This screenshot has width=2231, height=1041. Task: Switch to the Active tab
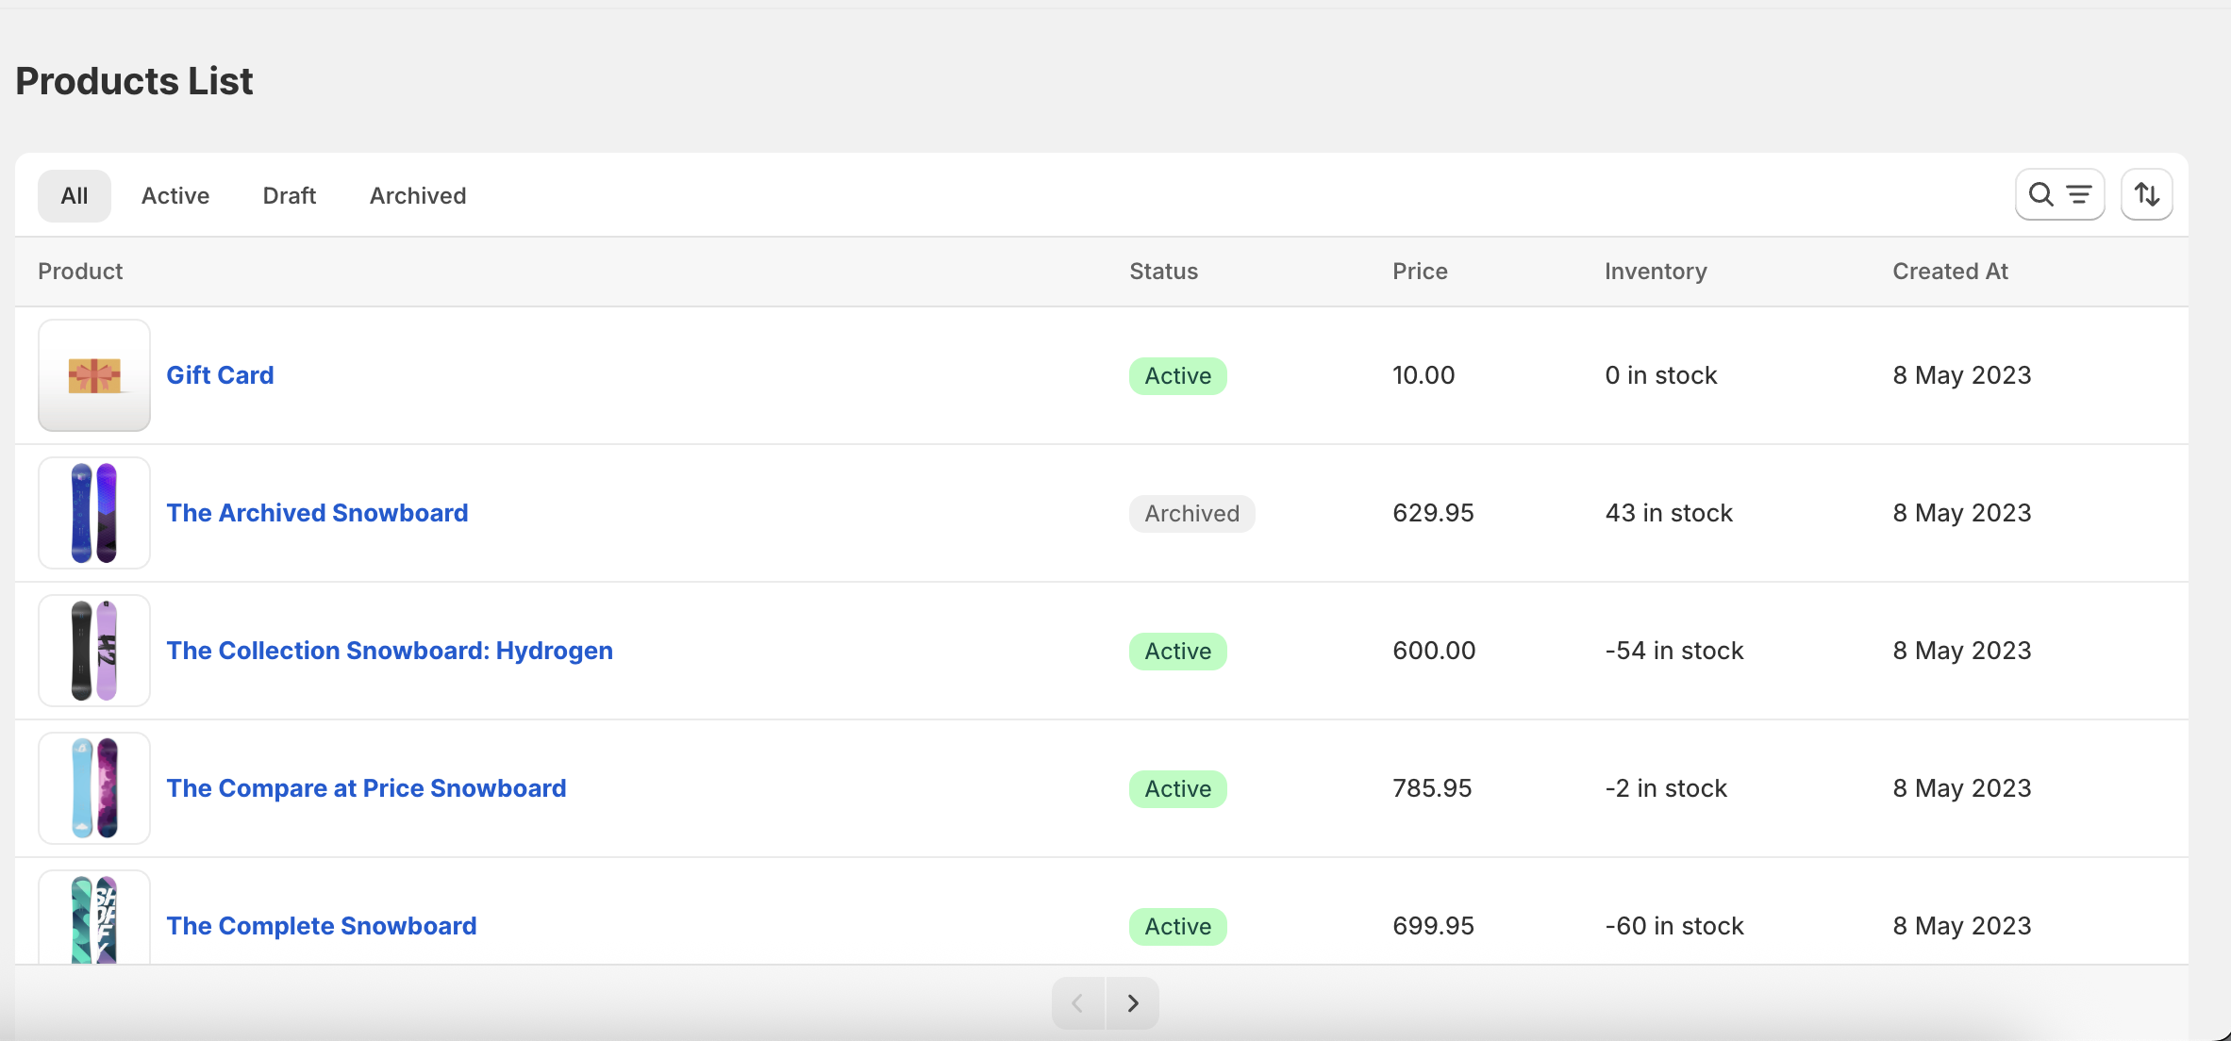[x=175, y=196]
